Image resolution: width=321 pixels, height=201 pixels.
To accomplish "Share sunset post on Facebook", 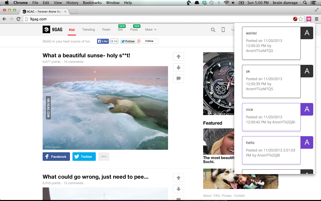I will (x=56, y=157).
